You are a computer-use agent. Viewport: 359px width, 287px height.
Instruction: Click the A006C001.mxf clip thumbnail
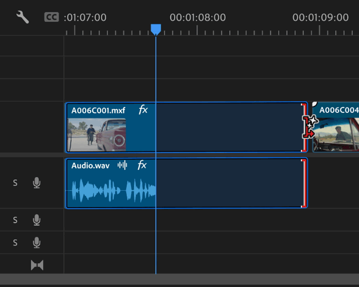(x=97, y=135)
